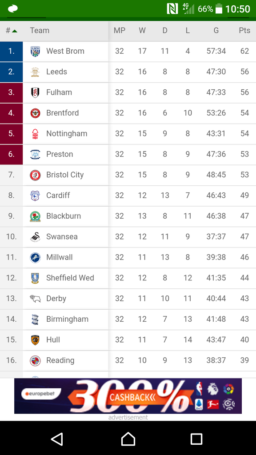The image size is (256, 455).
Task: Sort table by rank # arrow
Action: coord(11,31)
